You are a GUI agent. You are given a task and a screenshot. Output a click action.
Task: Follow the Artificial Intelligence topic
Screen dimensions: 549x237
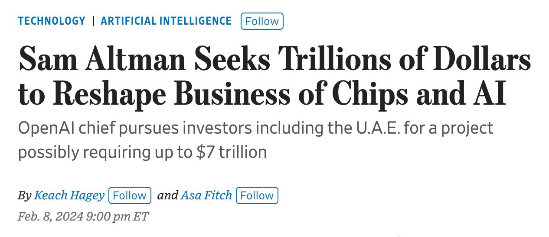click(x=262, y=21)
